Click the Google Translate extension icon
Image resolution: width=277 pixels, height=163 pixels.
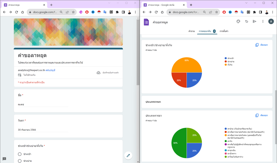(105, 12)
